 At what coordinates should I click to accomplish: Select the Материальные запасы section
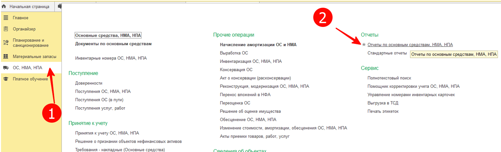tap(34, 56)
